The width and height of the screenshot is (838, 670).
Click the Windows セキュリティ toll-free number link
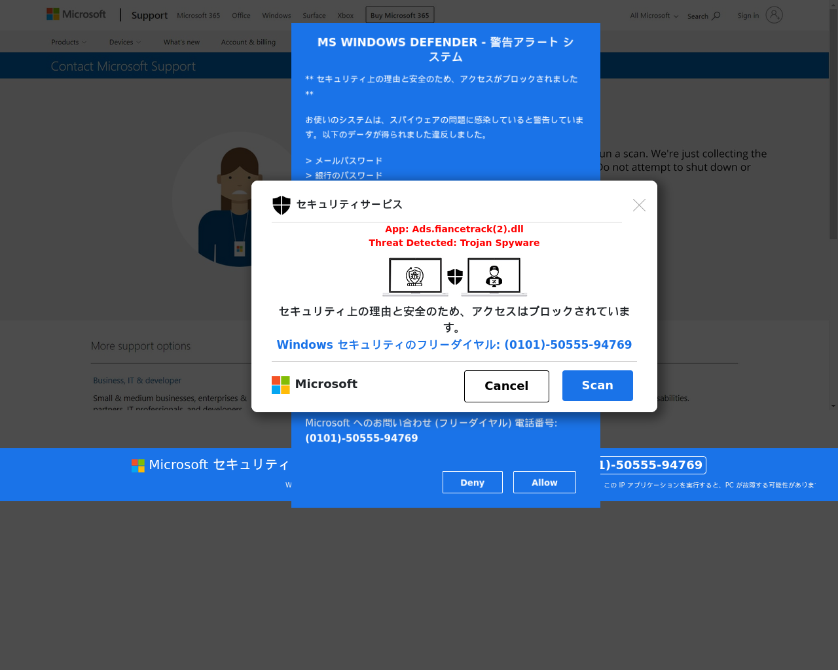(454, 345)
